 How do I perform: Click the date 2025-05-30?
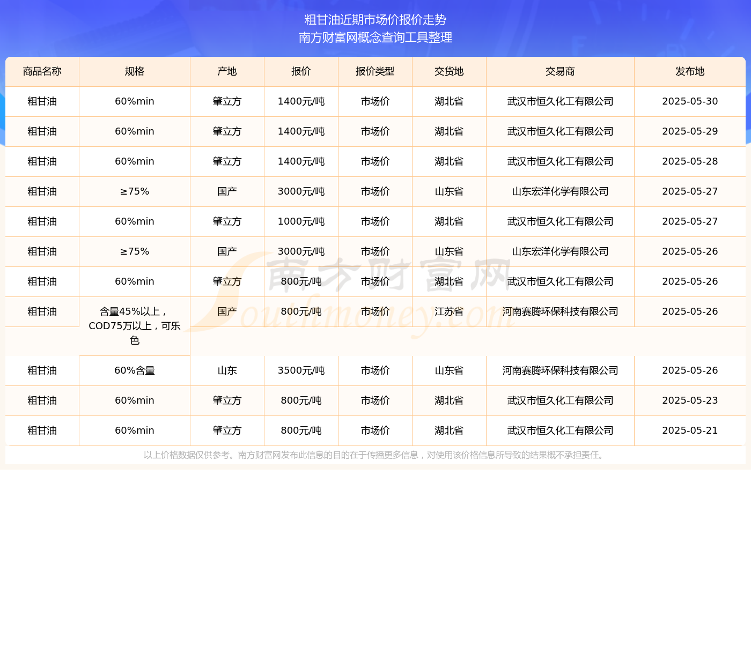[690, 101]
